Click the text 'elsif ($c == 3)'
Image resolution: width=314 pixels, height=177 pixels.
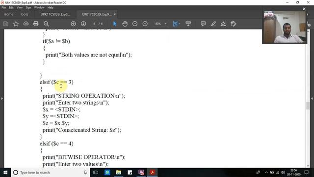56,82
